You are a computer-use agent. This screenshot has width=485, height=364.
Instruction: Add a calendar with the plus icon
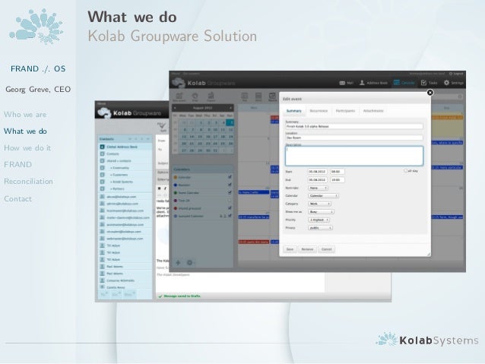pyautogui.click(x=178, y=263)
